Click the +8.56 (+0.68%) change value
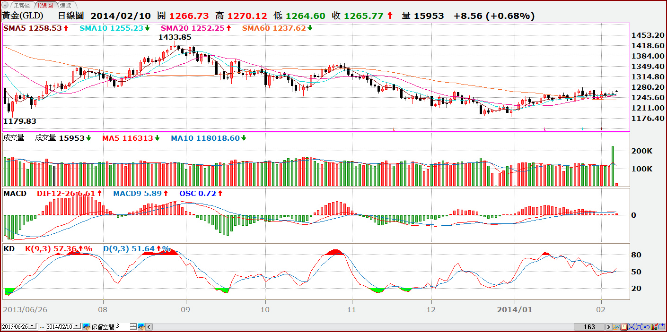 494,16
